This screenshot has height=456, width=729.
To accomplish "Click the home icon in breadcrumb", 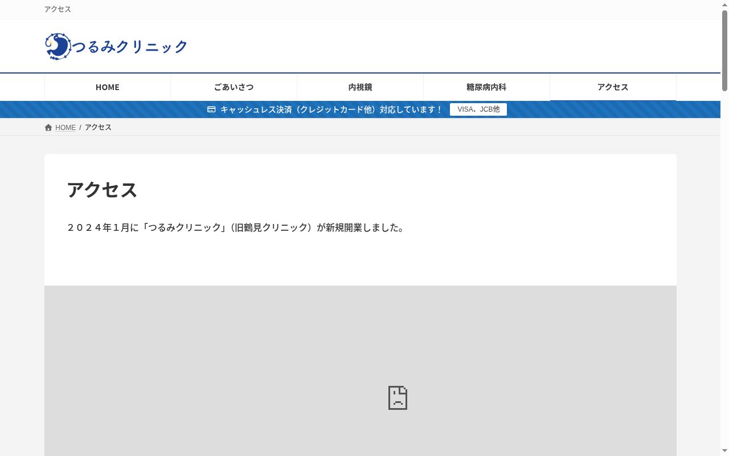I will pyautogui.click(x=48, y=127).
